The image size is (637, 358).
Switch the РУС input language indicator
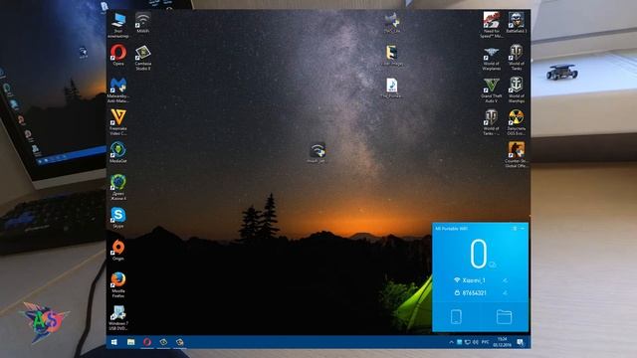tap(485, 342)
